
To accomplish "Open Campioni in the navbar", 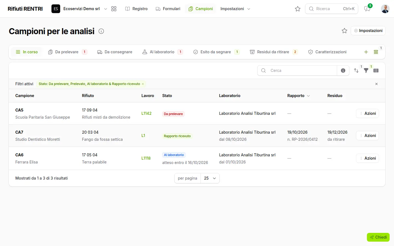I will [201, 9].
